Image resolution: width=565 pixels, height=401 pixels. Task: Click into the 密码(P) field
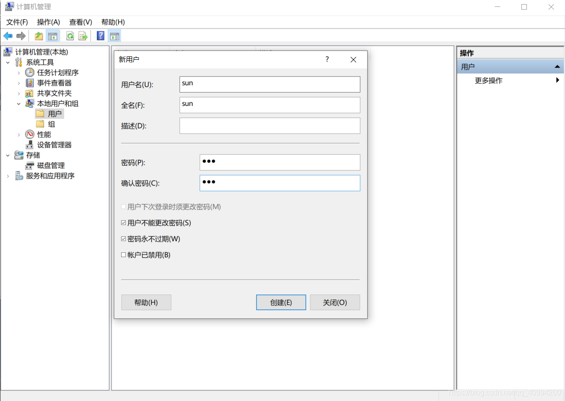(x=280, y=162)
